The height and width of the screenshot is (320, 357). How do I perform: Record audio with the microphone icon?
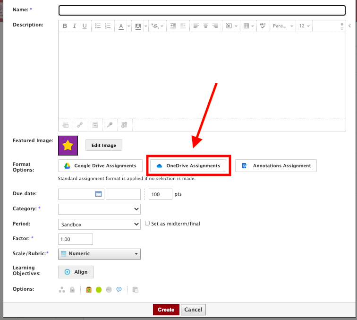(110, 125)
